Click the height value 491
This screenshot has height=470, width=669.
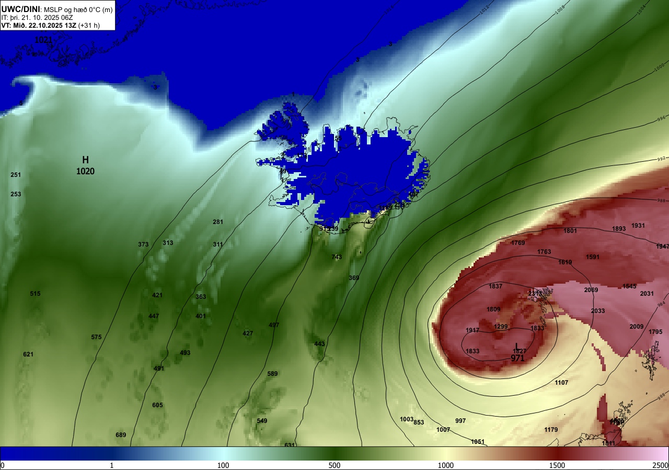(159, 368)
